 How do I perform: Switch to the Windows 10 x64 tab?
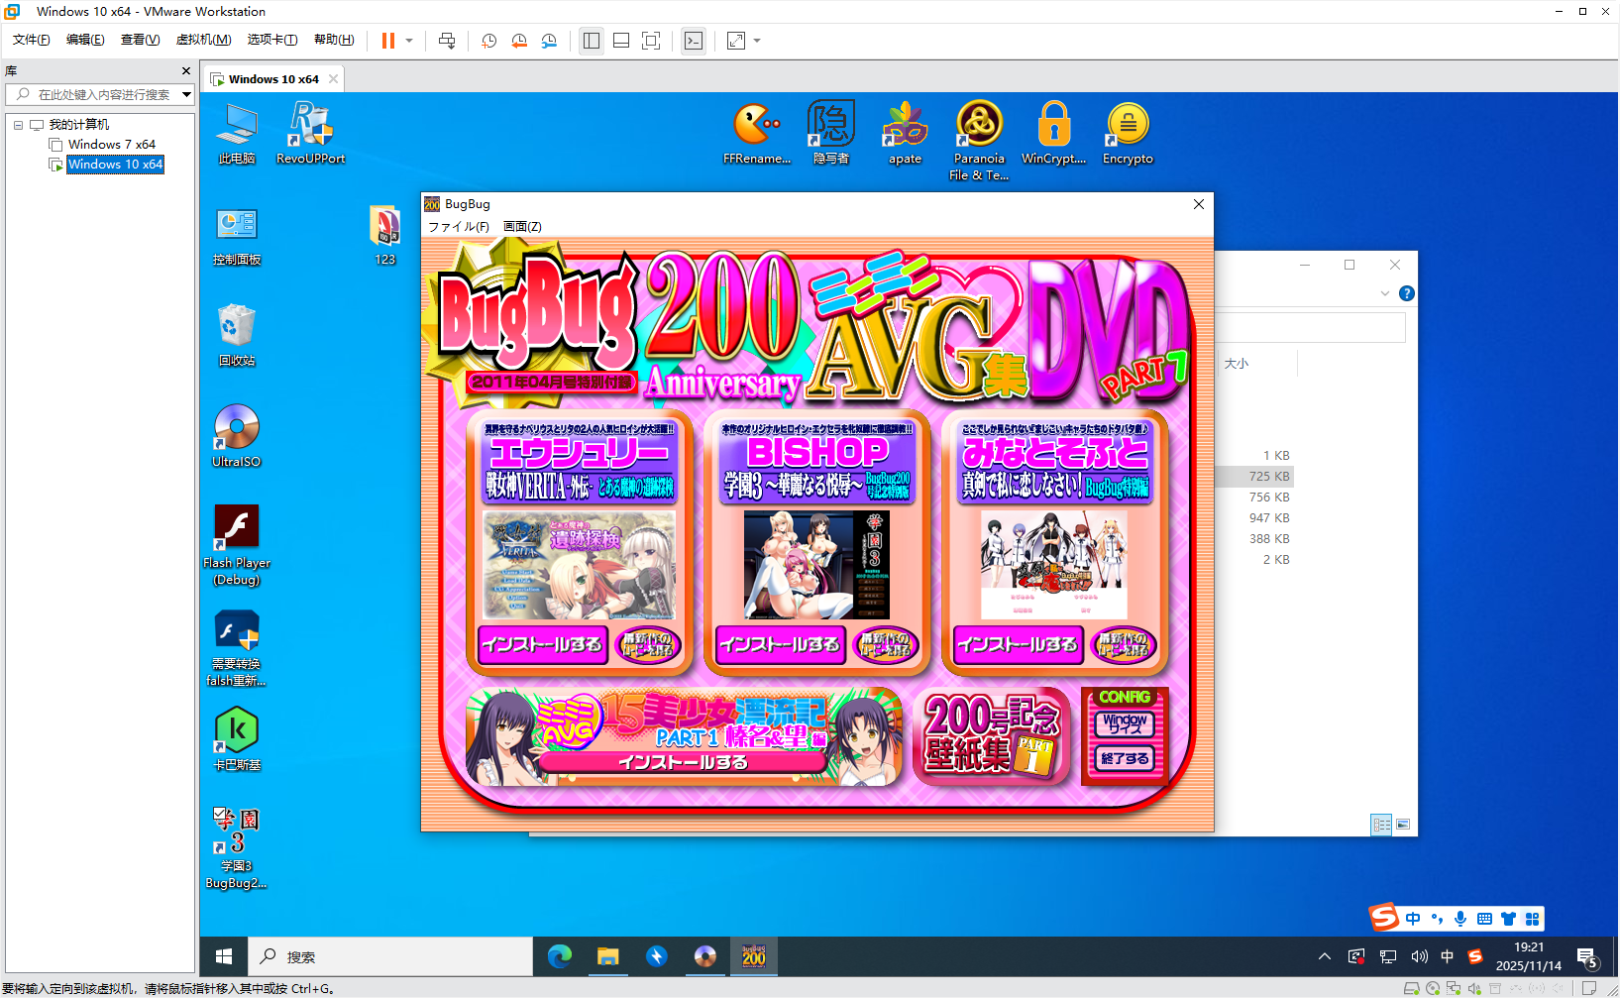(274, 78)
